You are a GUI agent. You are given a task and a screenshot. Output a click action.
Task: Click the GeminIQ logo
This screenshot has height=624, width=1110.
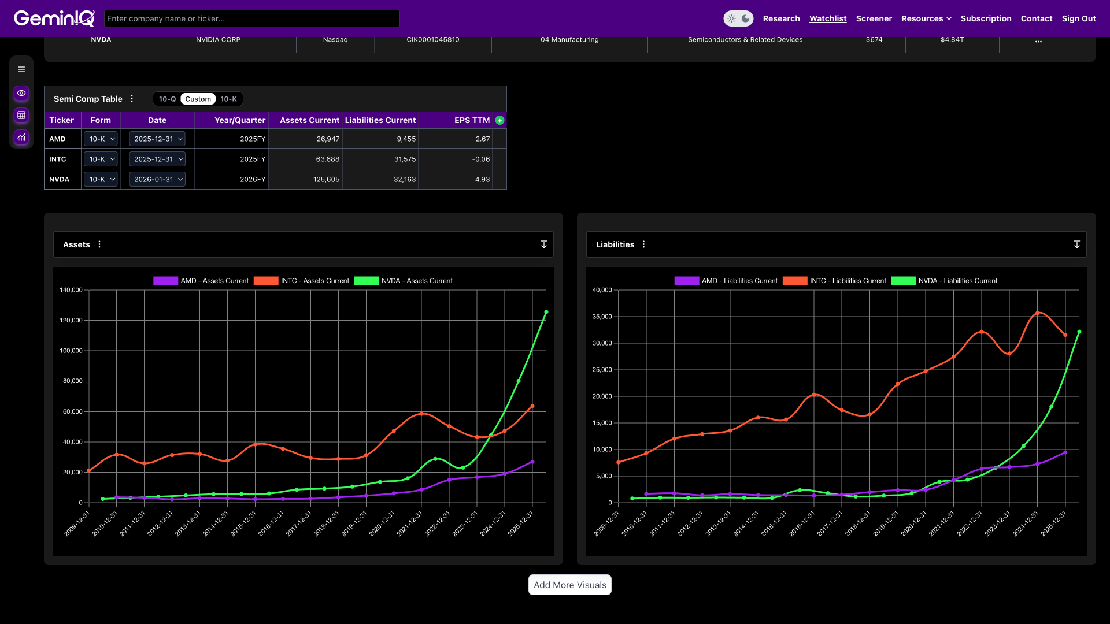pyautogui.click(x=54, y=18)
